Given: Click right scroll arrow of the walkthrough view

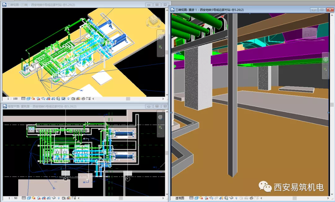Looking at the screenshot, I should point(328,198).
